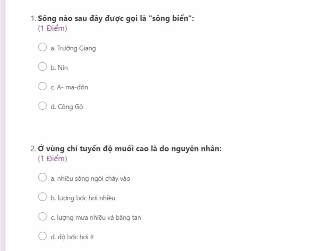Click label c. lượng mưa nhiều và băng tan
This screenshot has width=324, height=251.
pos(96,218)
